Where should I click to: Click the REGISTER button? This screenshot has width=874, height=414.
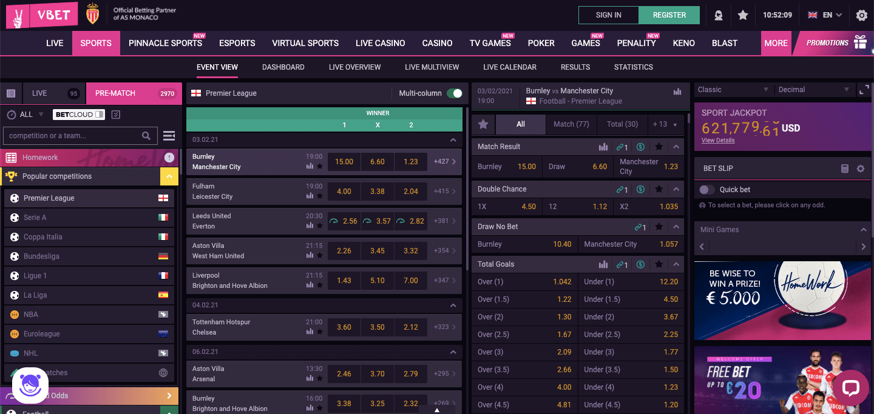[669, 15]
